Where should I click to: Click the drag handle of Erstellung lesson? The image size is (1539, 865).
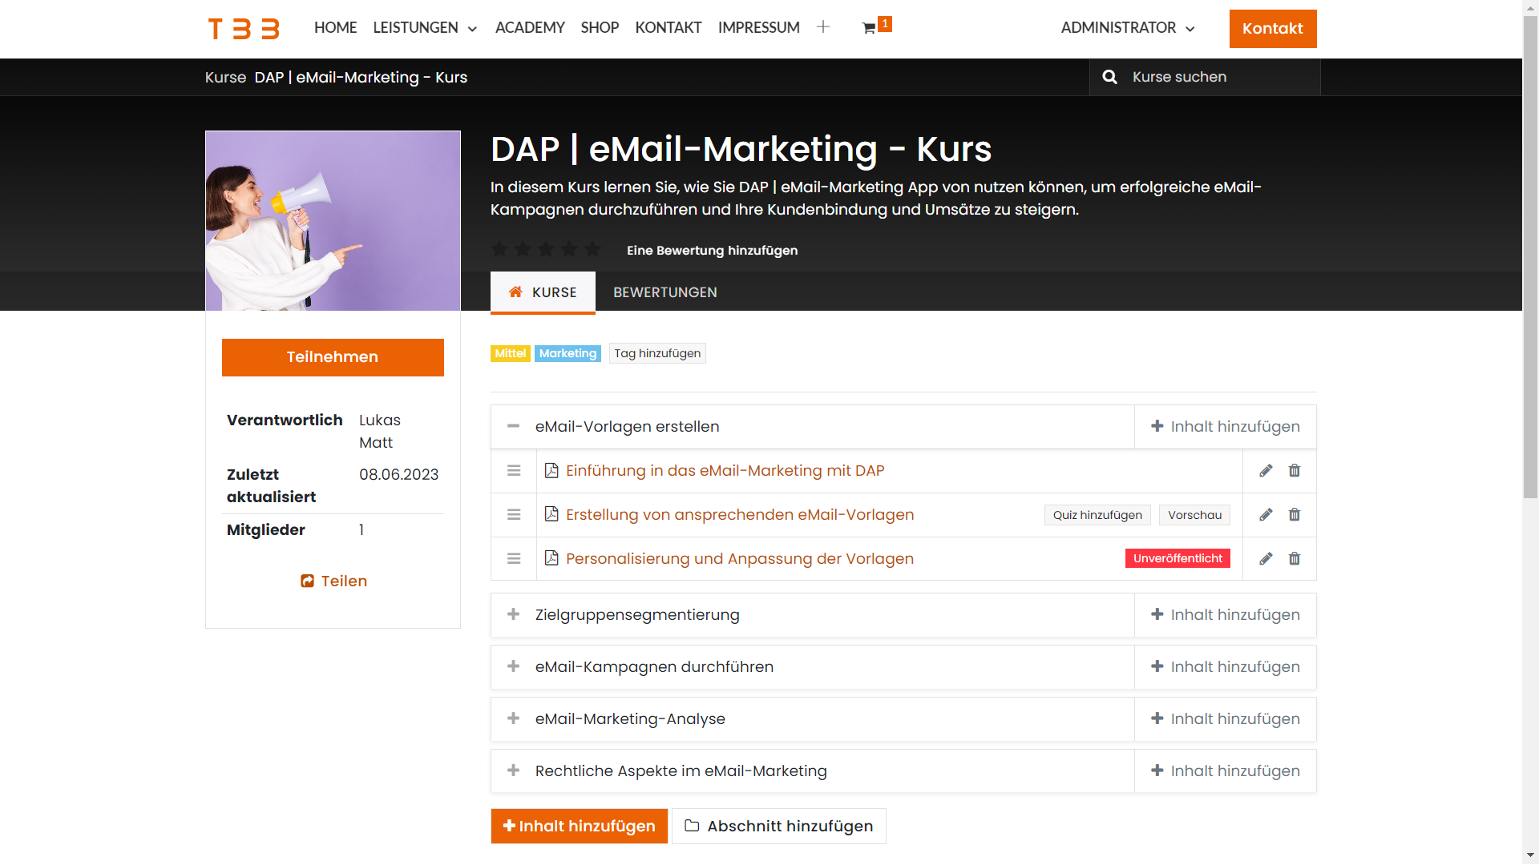[x=514, y=515]
